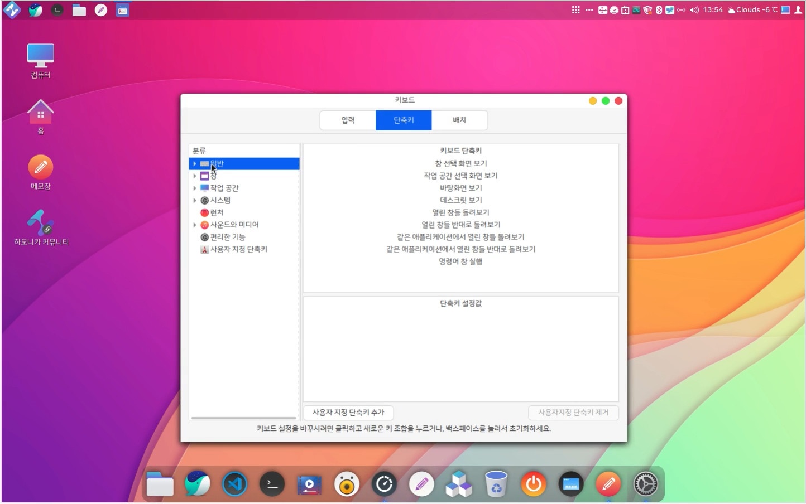Expand the 일반 category arrow
The height and width of the screenshot is (504, 806).
pos(195,164)
